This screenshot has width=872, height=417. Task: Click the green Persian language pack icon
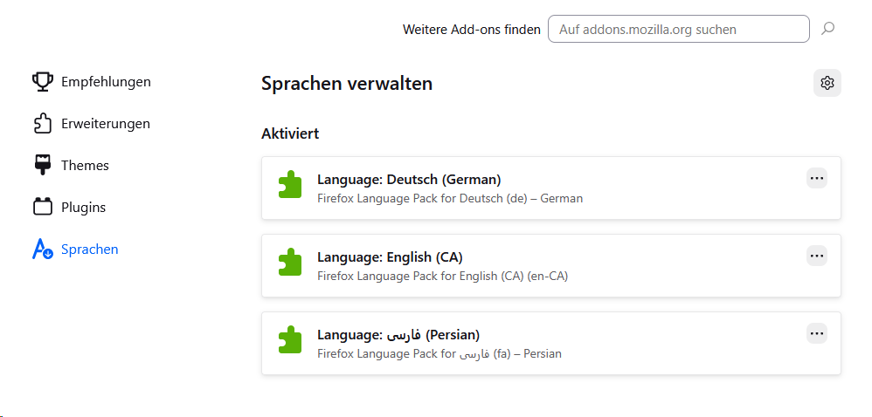point(289,339)
